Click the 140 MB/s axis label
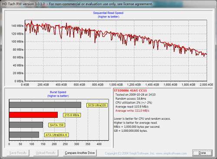The image size is (217, 159). (x=17, y=26)
